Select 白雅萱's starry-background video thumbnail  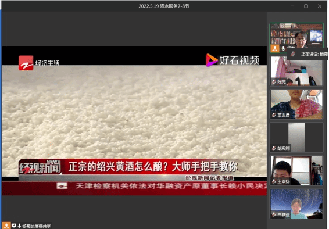point(296,204)
